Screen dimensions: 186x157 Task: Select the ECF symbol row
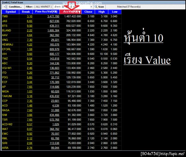coord(62,82)
